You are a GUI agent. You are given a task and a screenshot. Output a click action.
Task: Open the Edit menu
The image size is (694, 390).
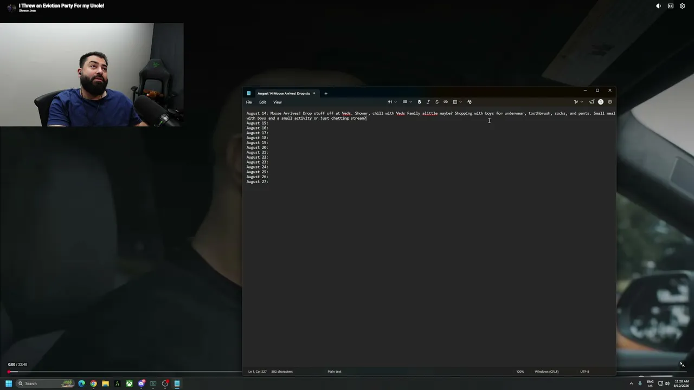pos(262,102)
